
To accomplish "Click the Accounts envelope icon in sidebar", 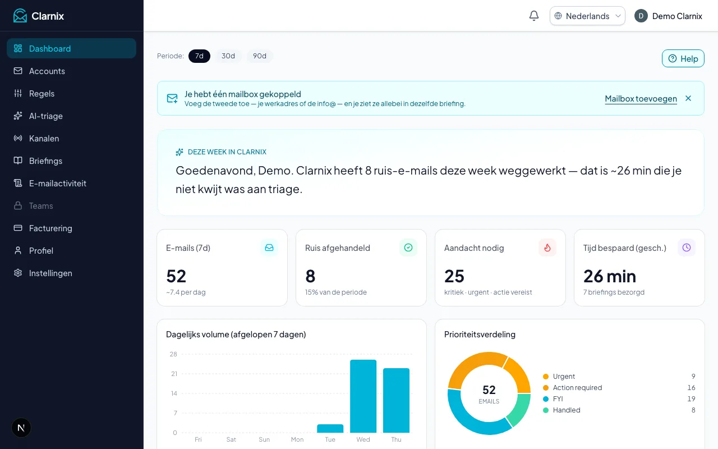I will [18, 71].
